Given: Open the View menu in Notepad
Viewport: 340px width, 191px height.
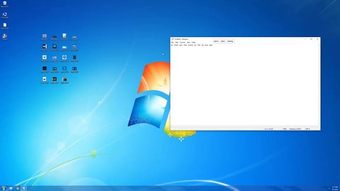Looking at the screenshot, I should (189, 42).
